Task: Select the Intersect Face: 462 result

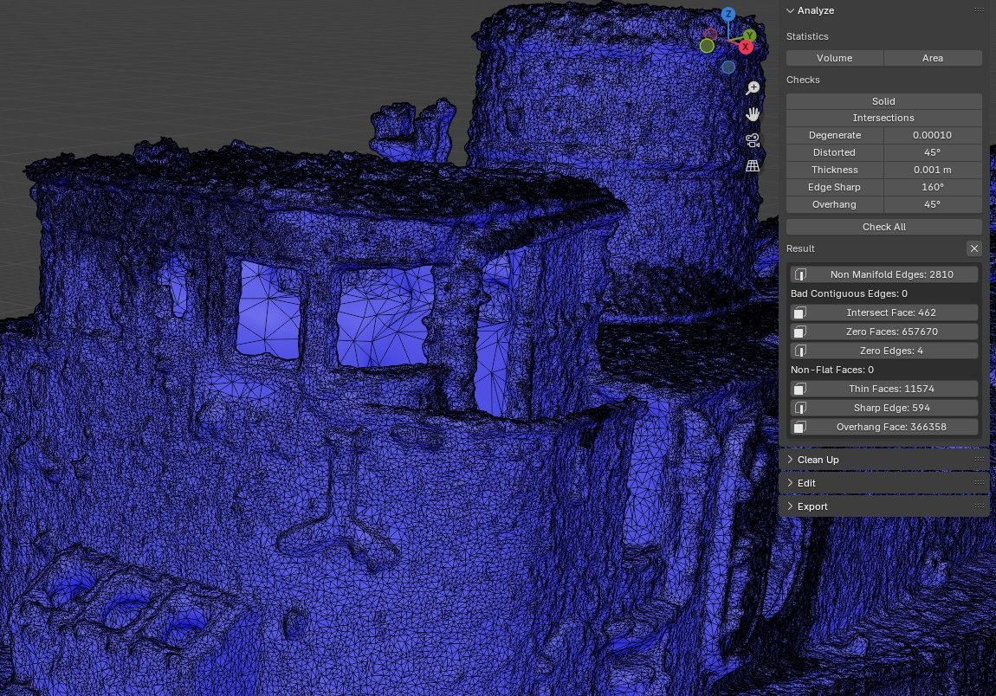Action: coord(883,313)
